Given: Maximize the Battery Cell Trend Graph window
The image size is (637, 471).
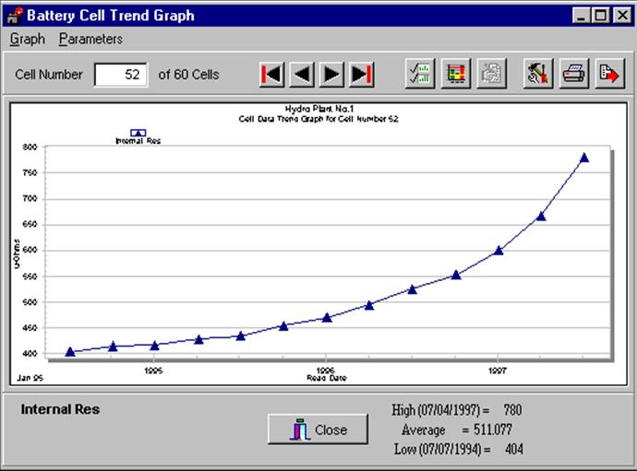Looking at the screenshot, I should [600, 16].
